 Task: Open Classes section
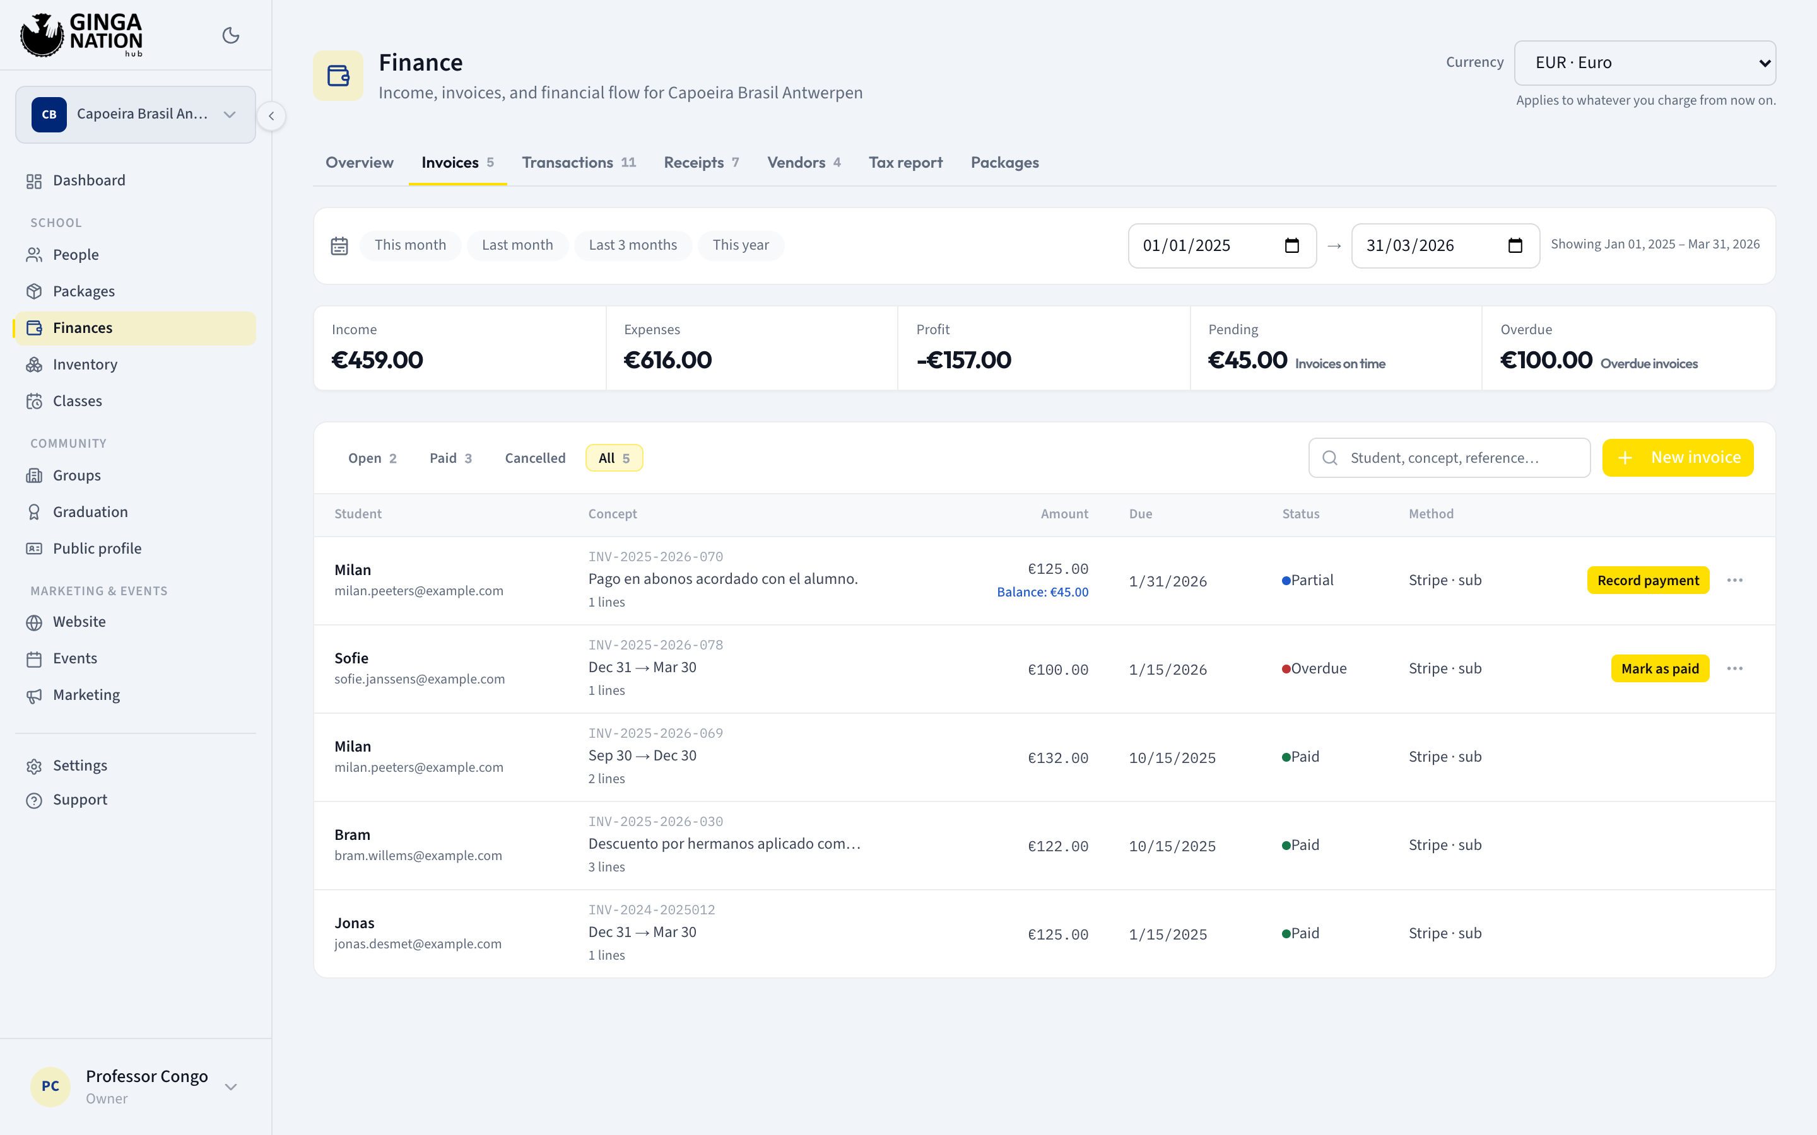(x=135, y=401)
